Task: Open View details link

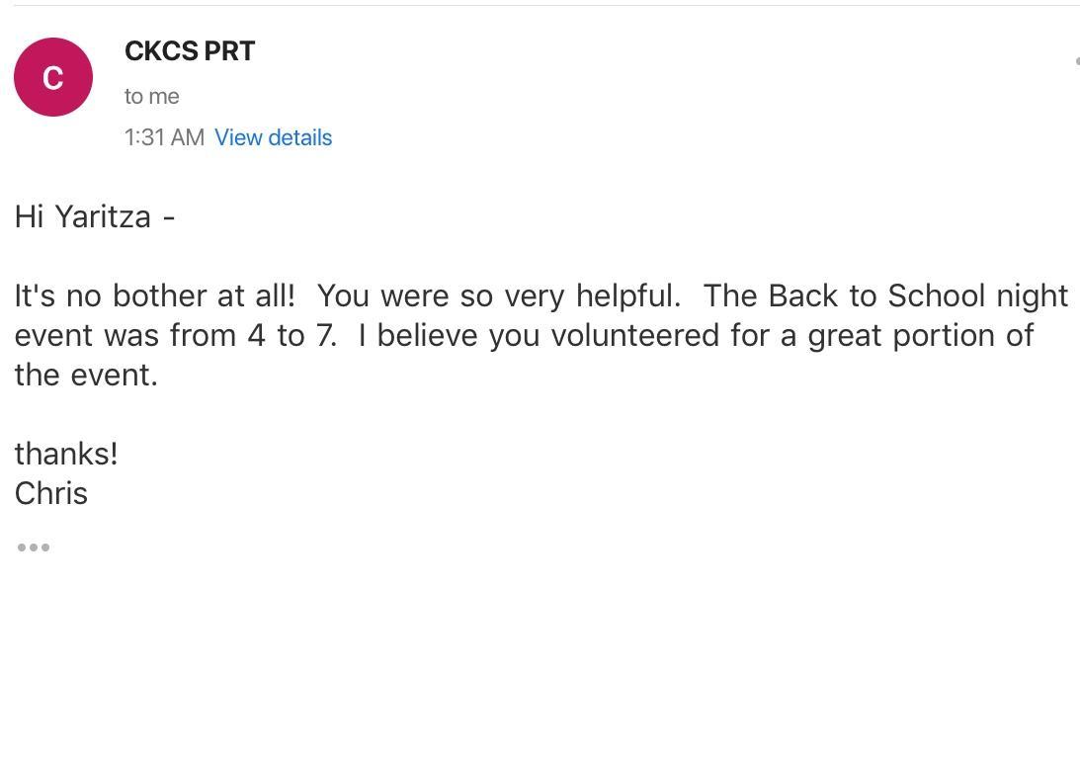Action: [273, 137]
